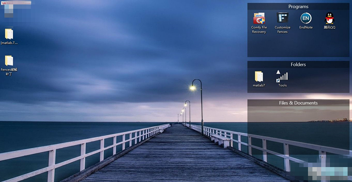The image size is (352, 182).
Task: Click the "Fences破解补丁" folder name label
Action: pyautogui.click(x=9, y=72)
